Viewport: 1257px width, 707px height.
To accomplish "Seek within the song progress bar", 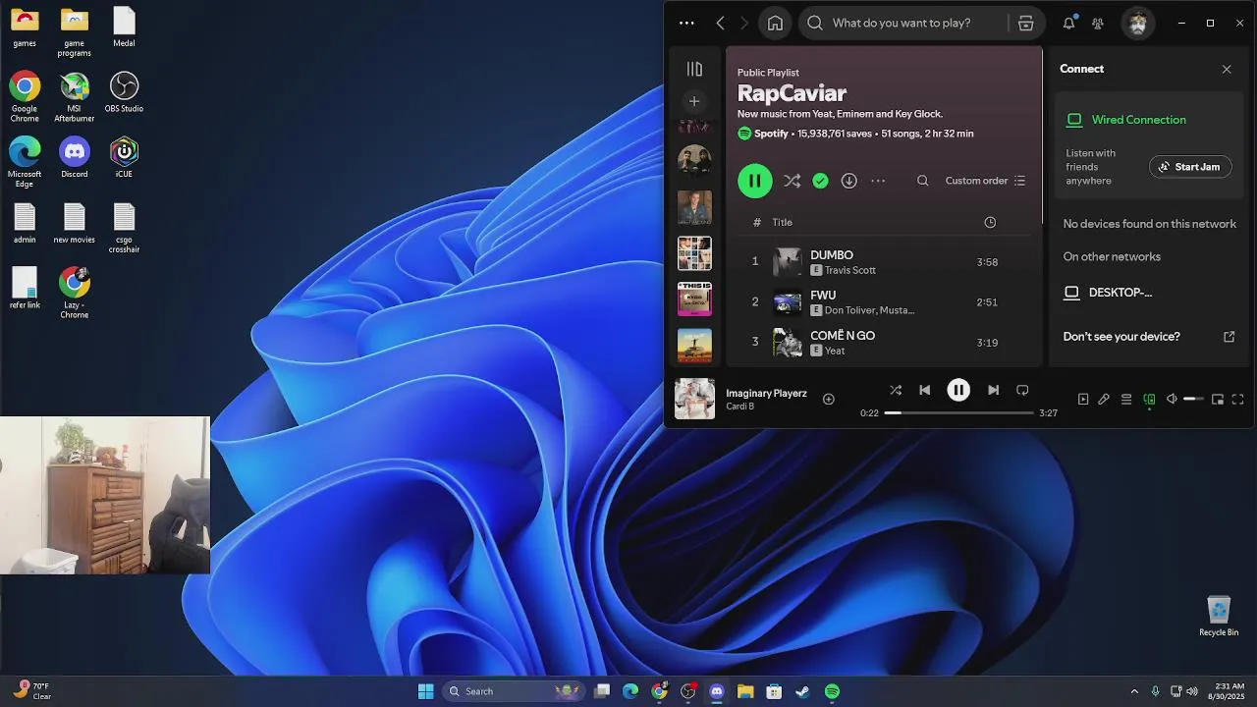I will tap(958, 412).
